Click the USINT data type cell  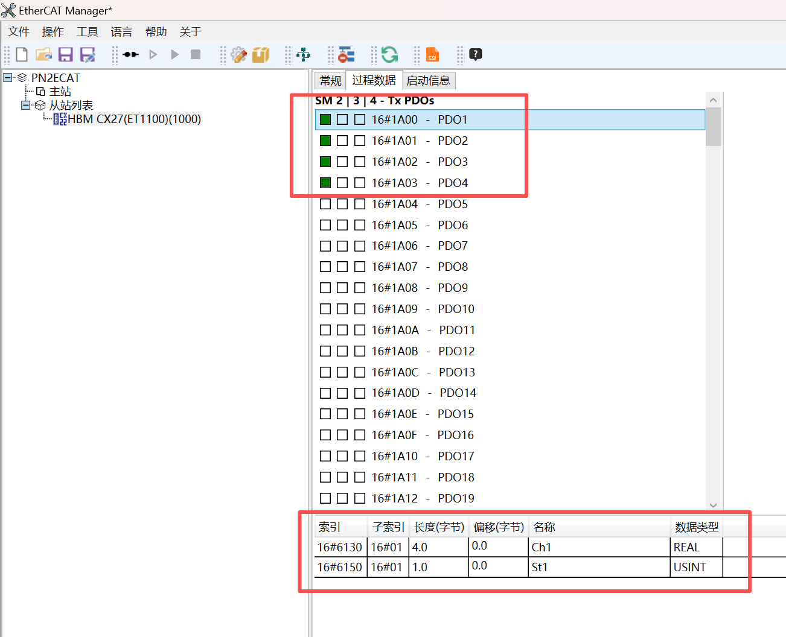[697, 567]
